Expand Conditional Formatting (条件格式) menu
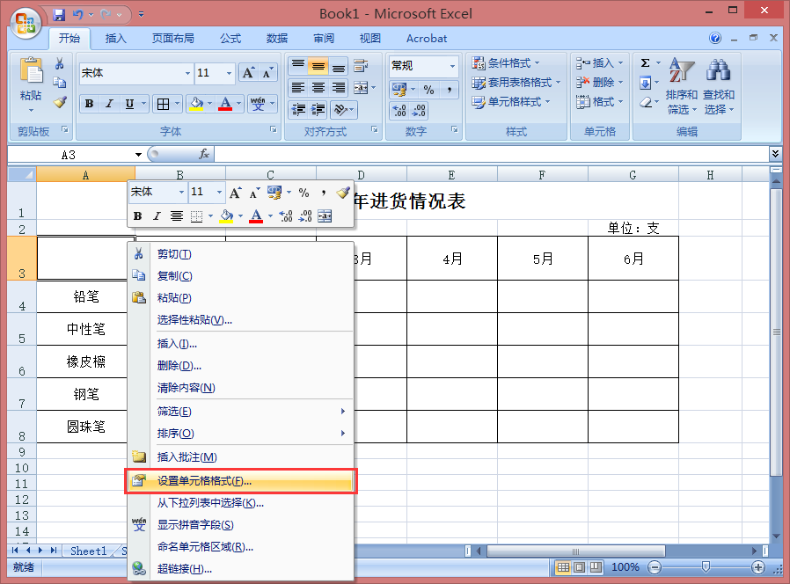The image size is (790, 584). coord(506,63)
